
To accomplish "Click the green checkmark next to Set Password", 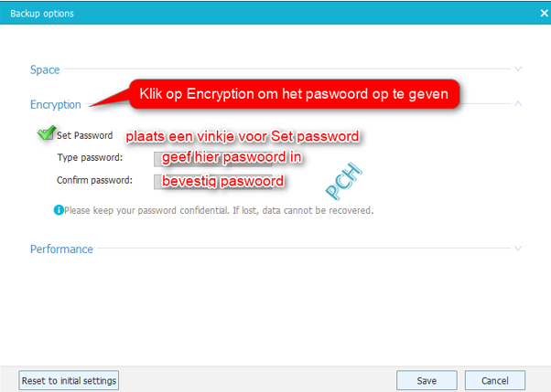I will (47, 132).
